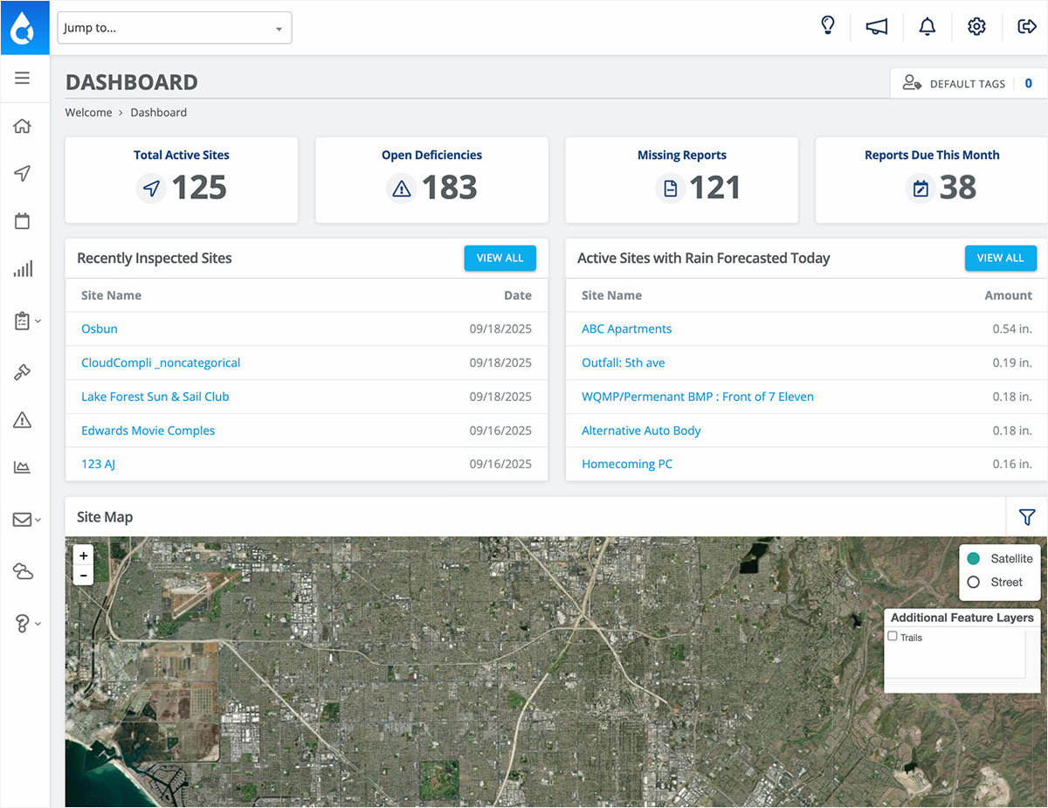Toggle the hamburger sidebar menu
Image resolution: width=1048 pixels, height=808 pixels.
click(23, 79)
